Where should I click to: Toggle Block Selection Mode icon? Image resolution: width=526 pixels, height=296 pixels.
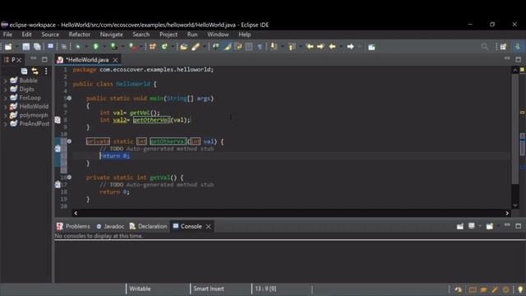[249, 47]
